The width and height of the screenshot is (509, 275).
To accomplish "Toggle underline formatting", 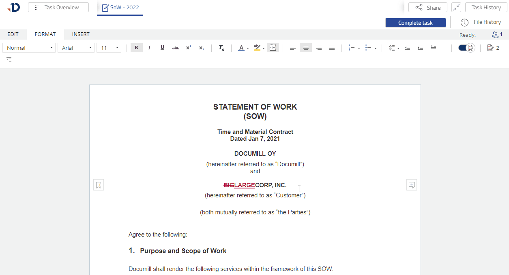I will click(x=162, y=48).
